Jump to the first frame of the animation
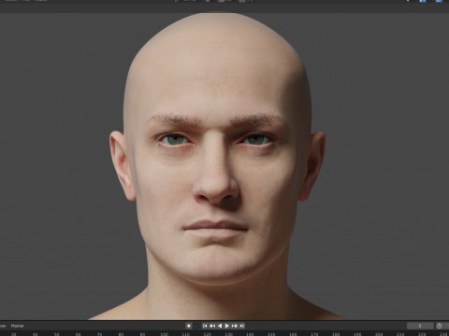 (x=205, y=326)
